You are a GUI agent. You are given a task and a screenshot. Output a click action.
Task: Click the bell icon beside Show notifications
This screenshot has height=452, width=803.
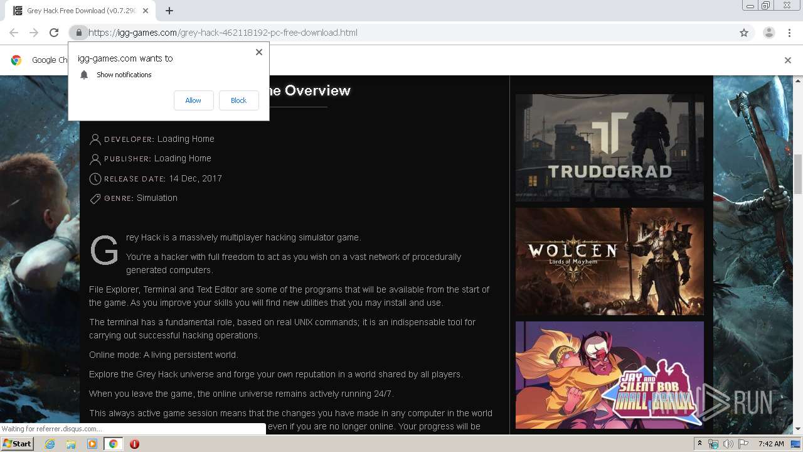(x=84, y=75)
